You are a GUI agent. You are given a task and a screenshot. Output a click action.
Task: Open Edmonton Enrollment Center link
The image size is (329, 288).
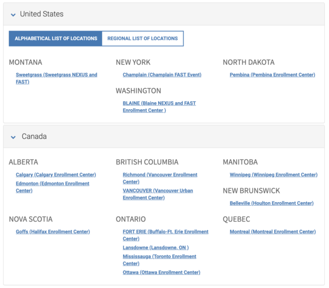tap(52, 187)
